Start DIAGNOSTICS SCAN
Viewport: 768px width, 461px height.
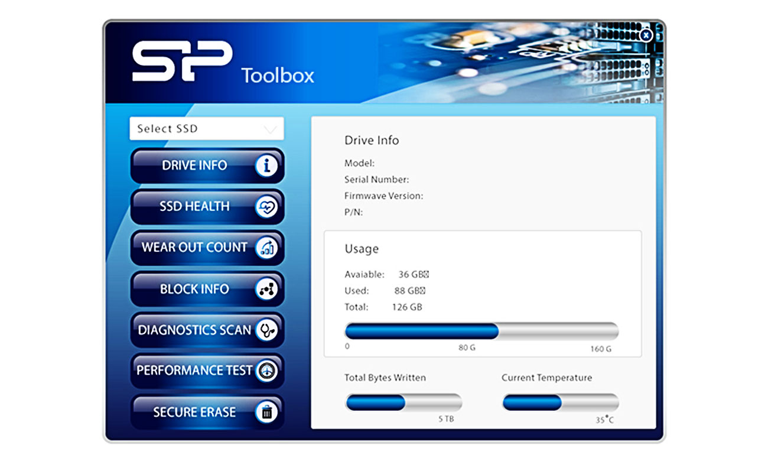coord(207,330)
